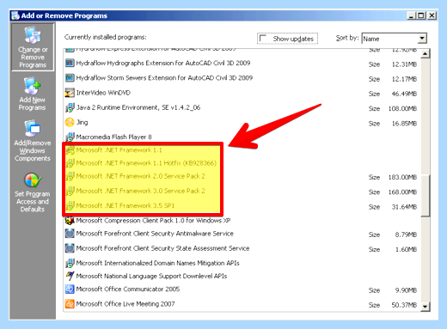The image size is (447, 329).
Task: Close the Add or Remove Programs window
Action: tap(432, 15)
